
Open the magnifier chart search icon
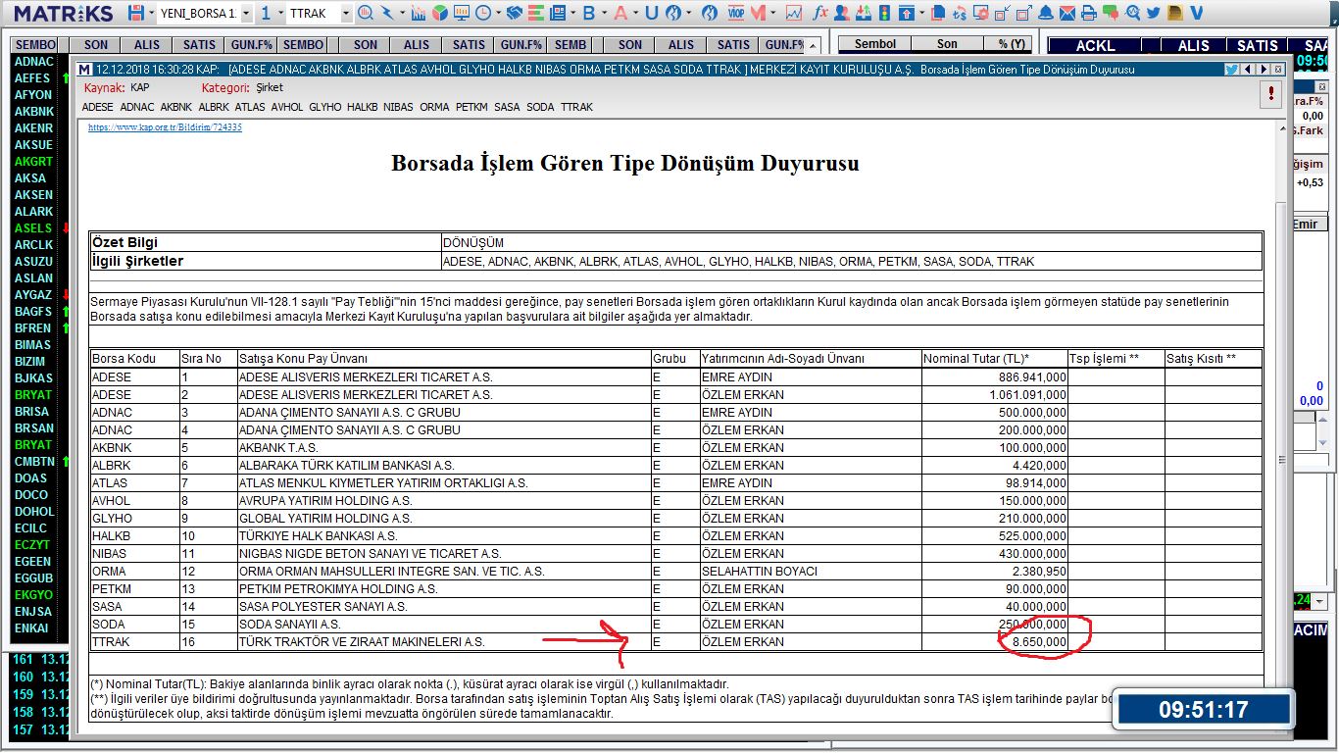pos(365,13)
